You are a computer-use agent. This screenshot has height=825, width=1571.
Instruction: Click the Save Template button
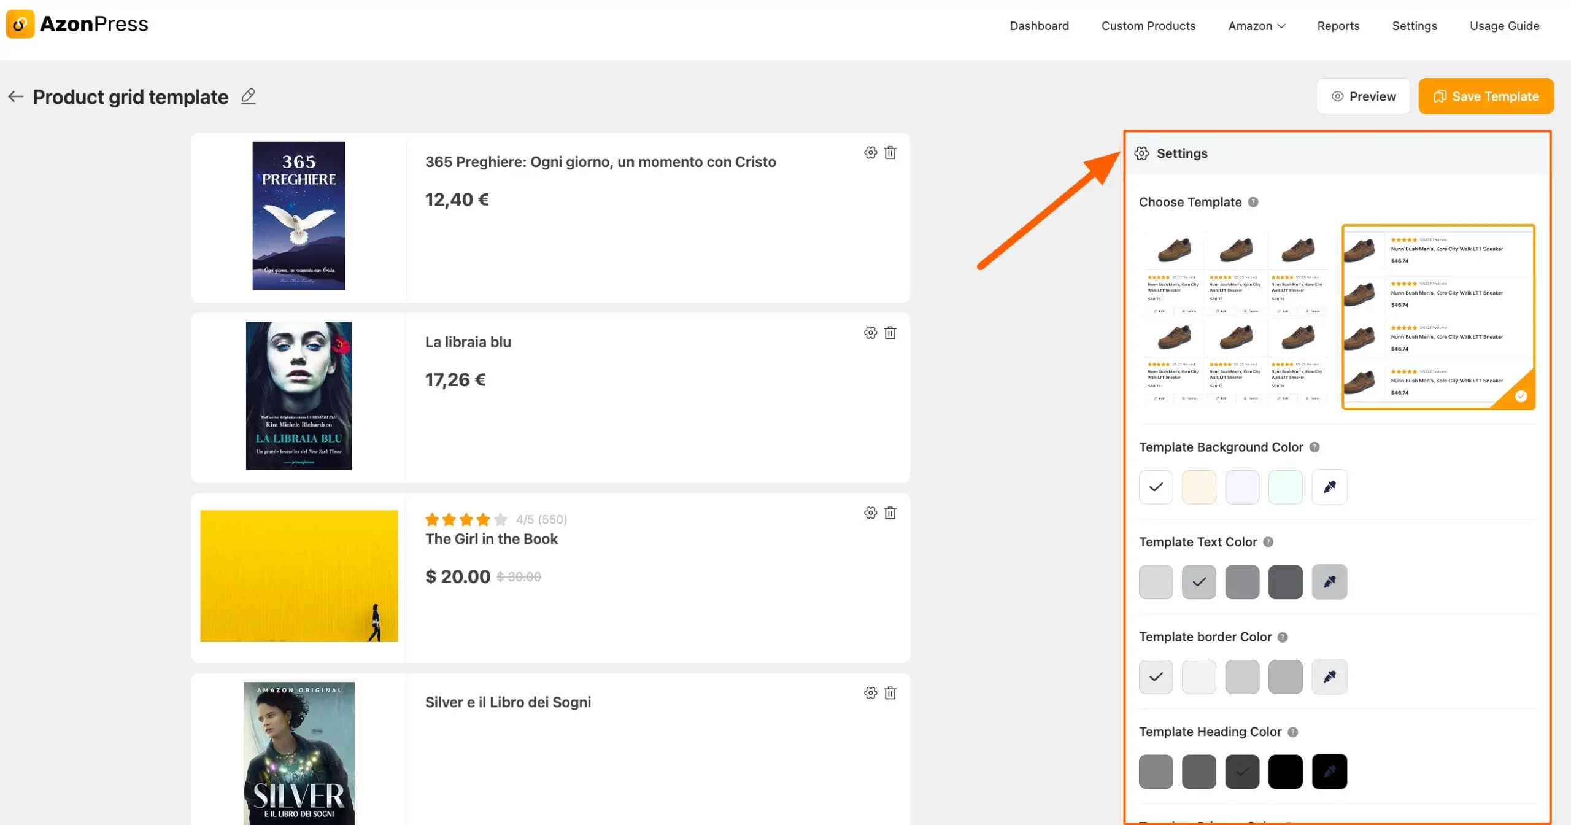coord(1486,96)
